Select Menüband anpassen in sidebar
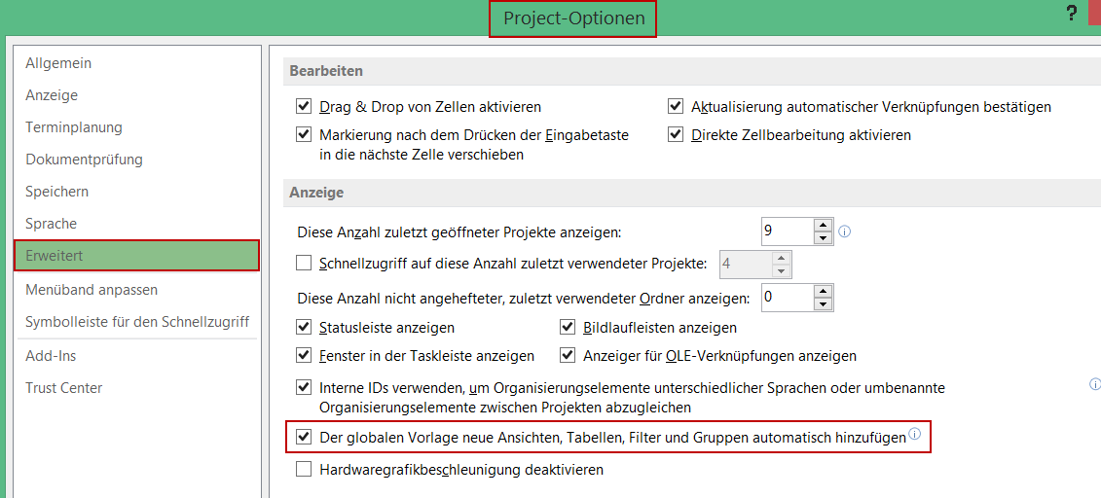 click(x=92, y=290)
